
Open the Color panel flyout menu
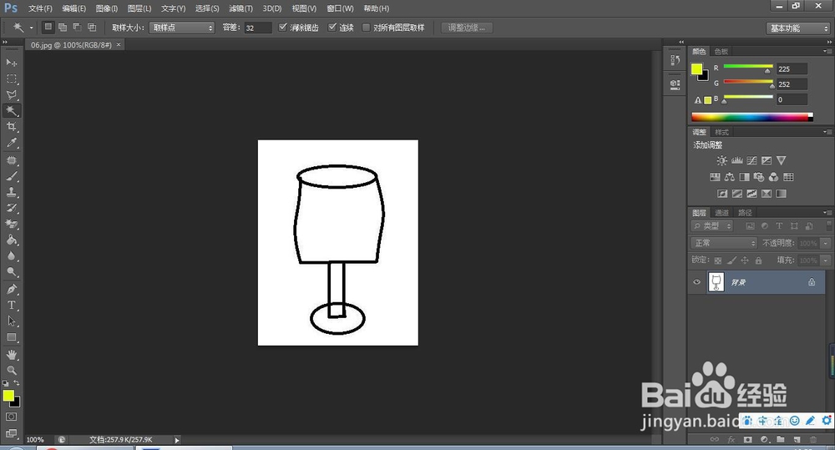[827, 51]
